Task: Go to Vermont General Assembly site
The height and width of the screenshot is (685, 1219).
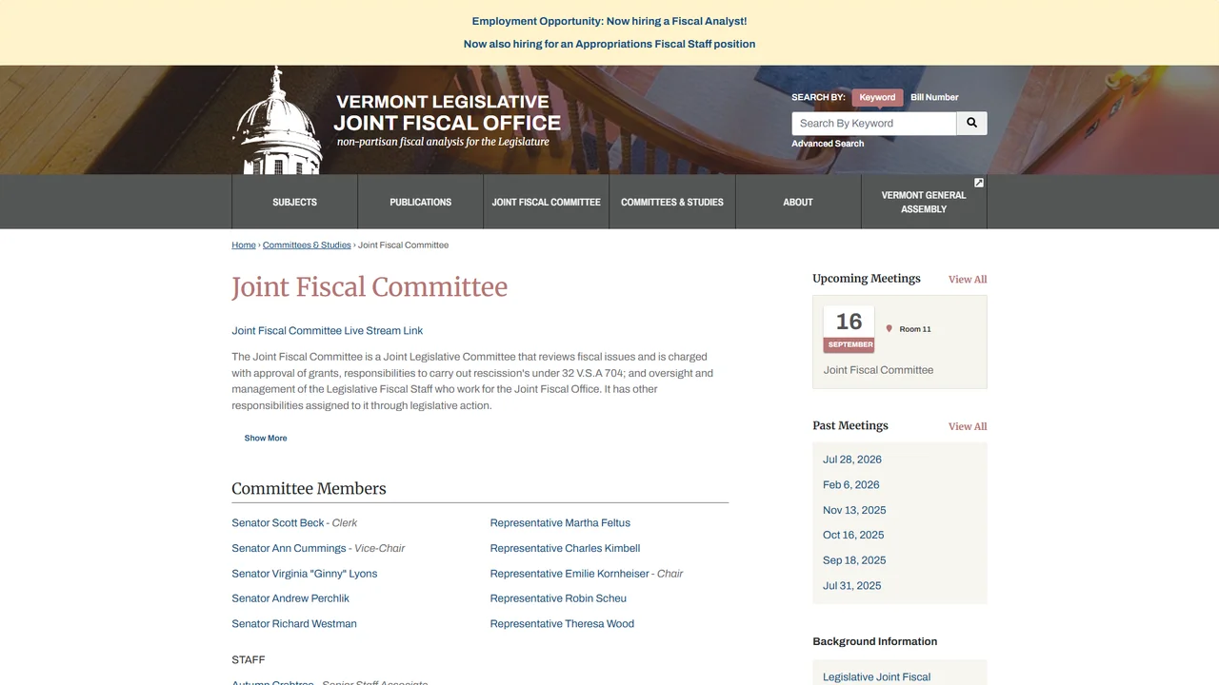Action: pyautogui.click(x=924, y=202)
